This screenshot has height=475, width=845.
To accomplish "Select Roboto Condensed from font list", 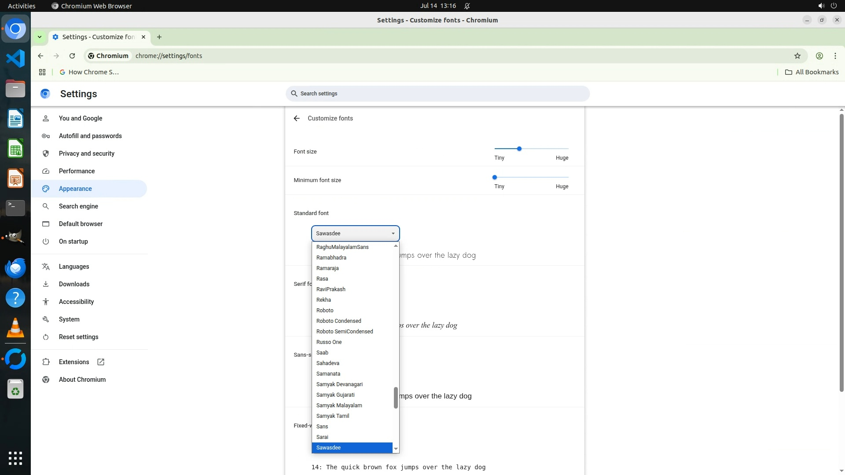I will pyautogui.click(x=338, y=321).
